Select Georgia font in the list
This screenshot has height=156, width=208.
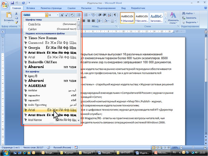pyautogui.click(x=50, y=48)
